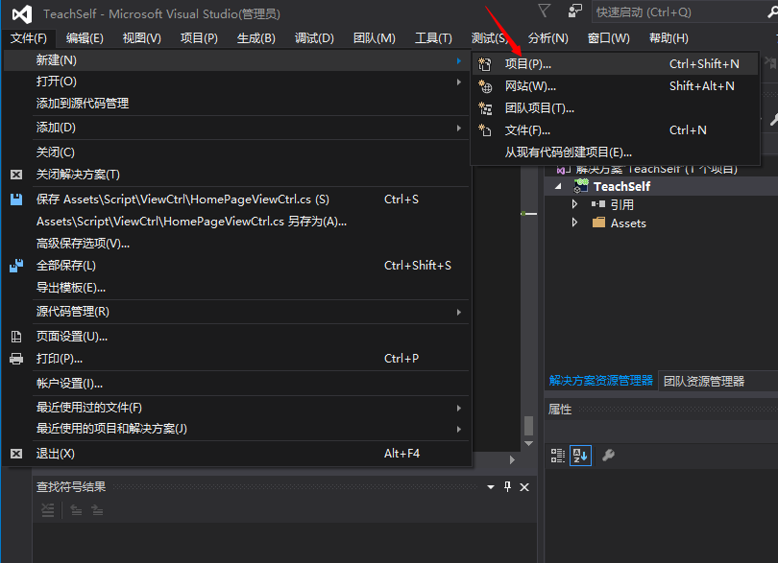Toggle alphabetical sort in properties panel
This screenshot has width=778, height=563.
pyautogui.click(x=580, y=455)
